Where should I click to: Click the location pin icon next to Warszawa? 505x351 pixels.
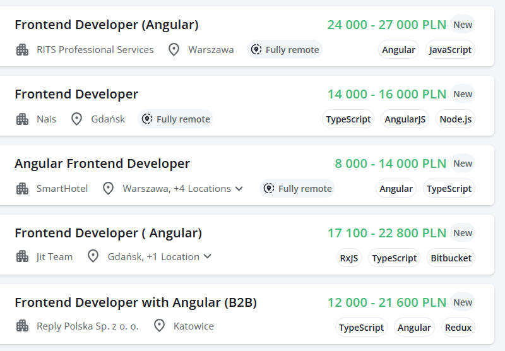pyautogui.click(x=174, y=49)
